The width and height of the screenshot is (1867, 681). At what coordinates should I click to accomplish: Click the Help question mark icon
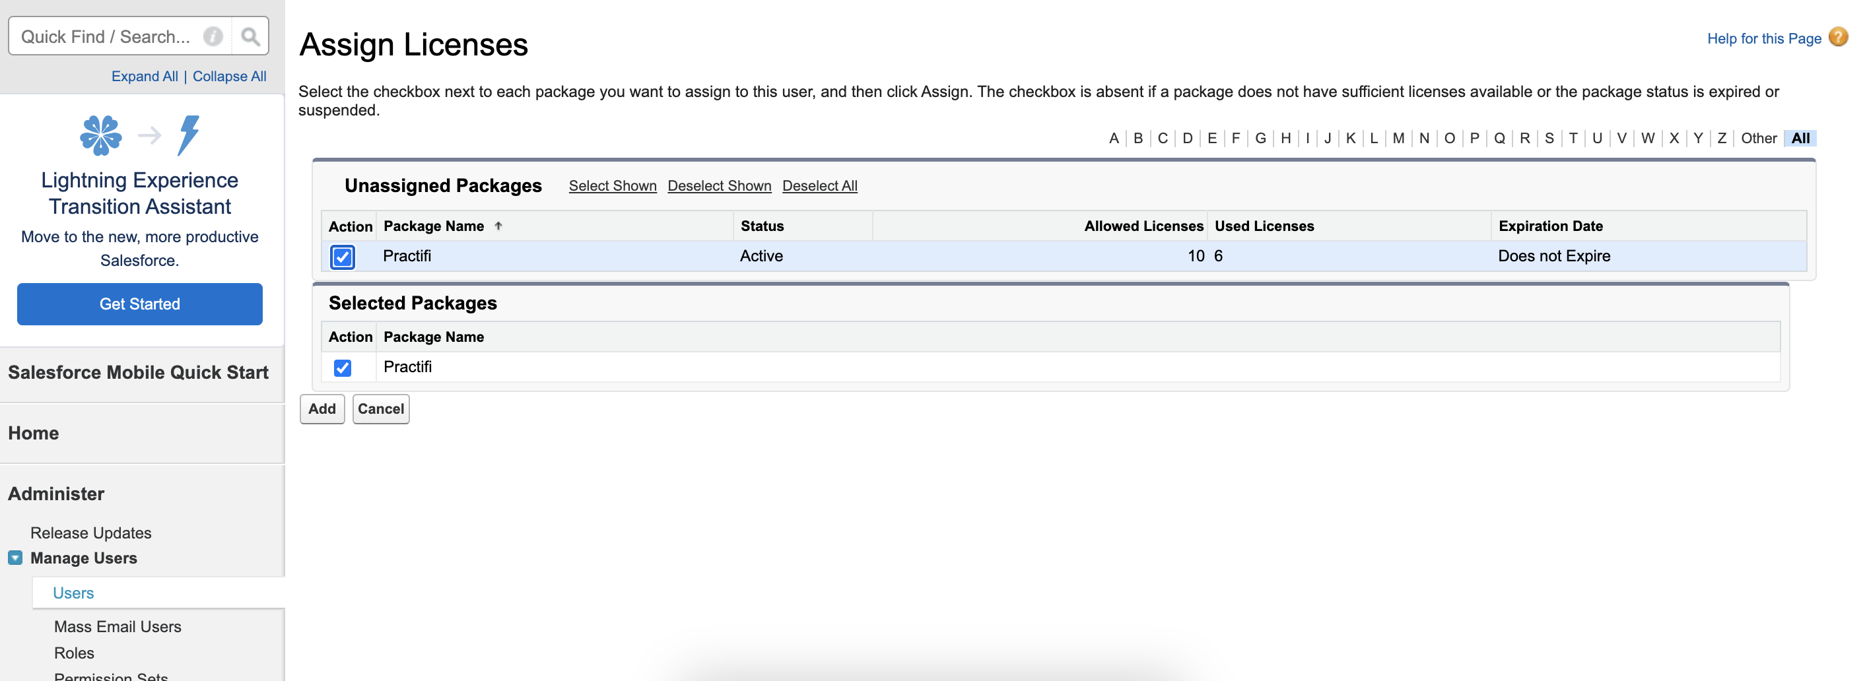pyautogui.click(x=1838, y=36)
